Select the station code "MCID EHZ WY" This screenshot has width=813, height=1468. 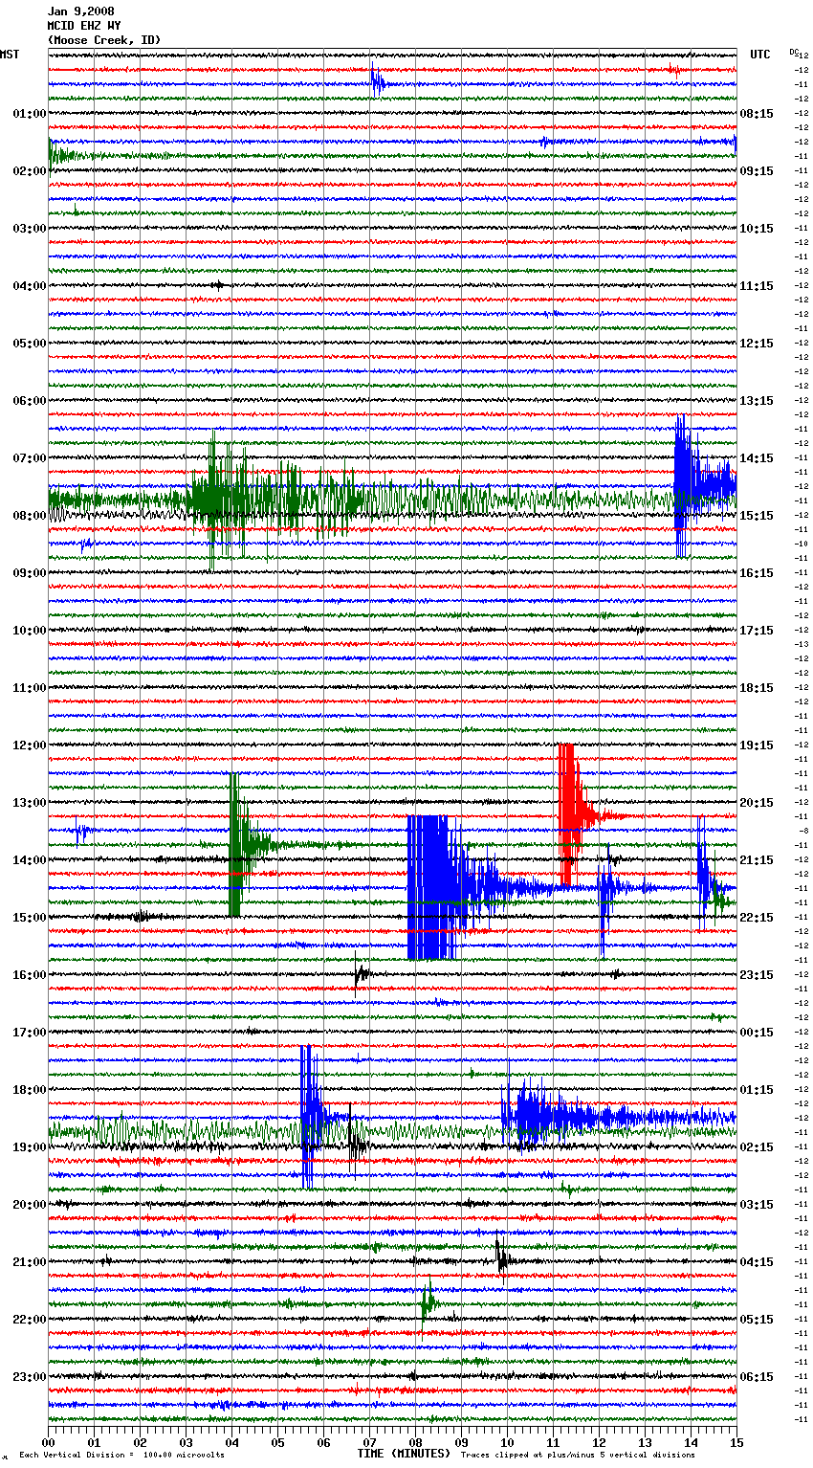pos(84,26)
